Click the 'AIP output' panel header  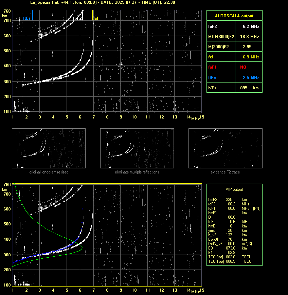[x=234, y=189]
